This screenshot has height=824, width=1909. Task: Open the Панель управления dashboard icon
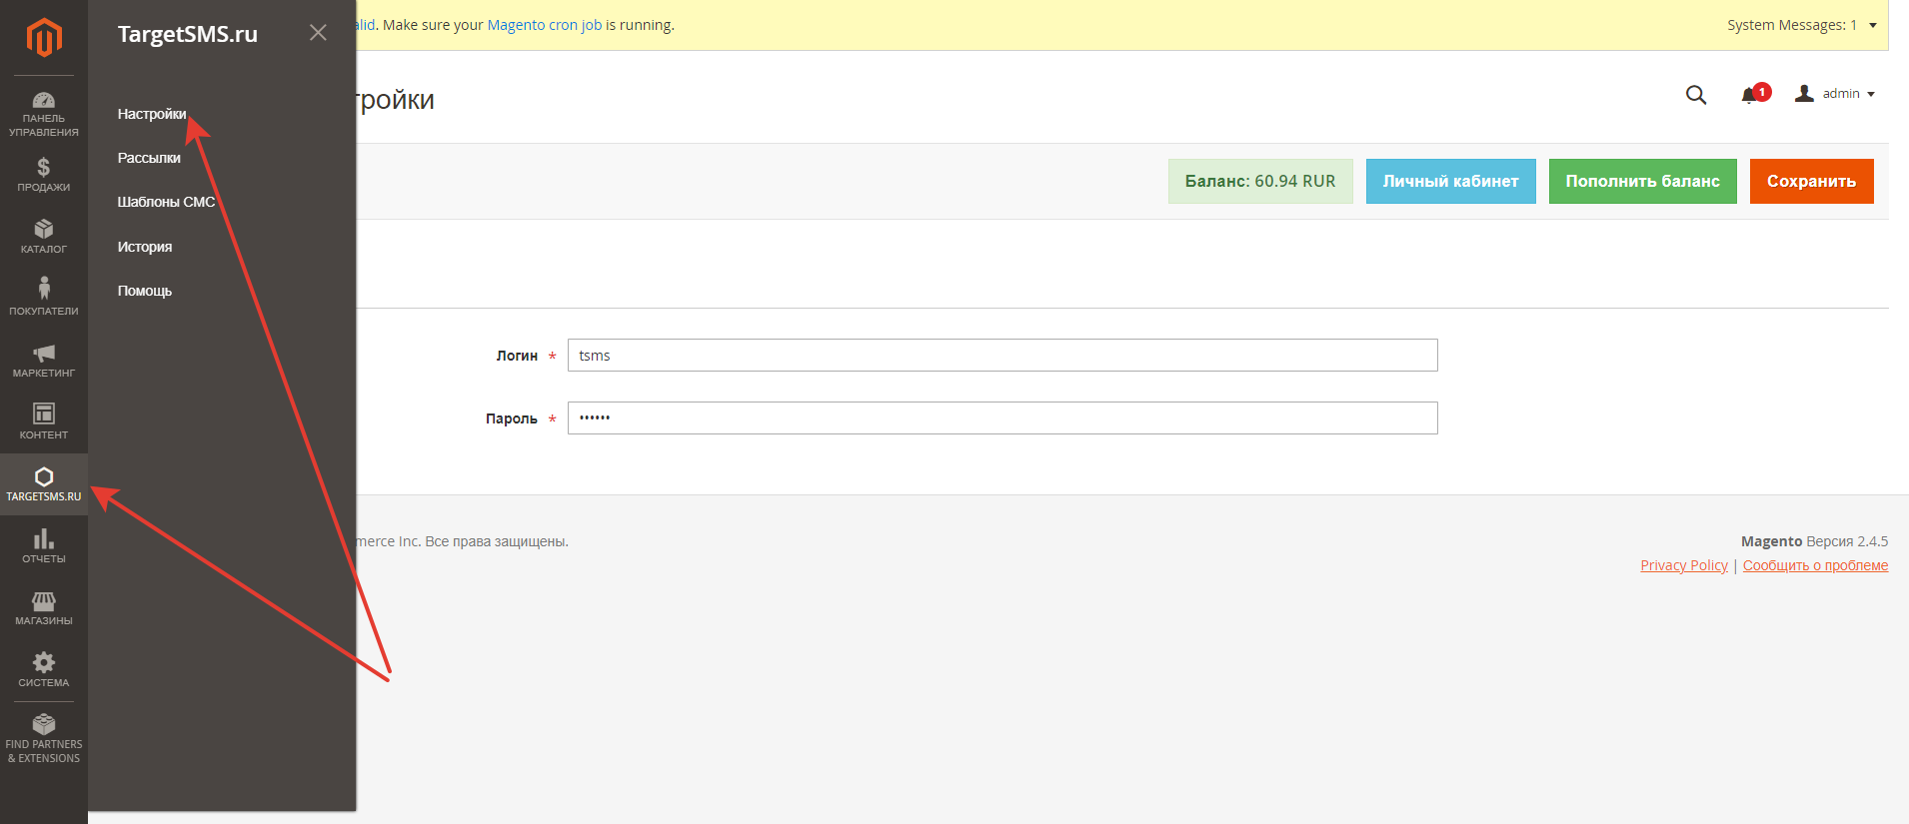(44, 114)
